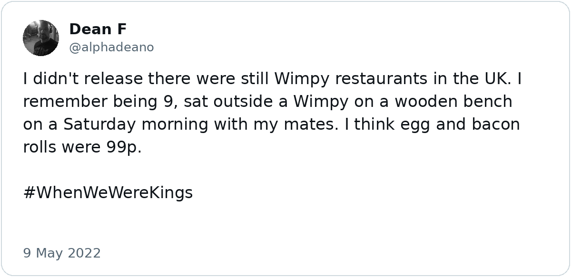Click the 9 May 2022 timestamp
The width and height of the screenshot is (571, 277).
62,253
